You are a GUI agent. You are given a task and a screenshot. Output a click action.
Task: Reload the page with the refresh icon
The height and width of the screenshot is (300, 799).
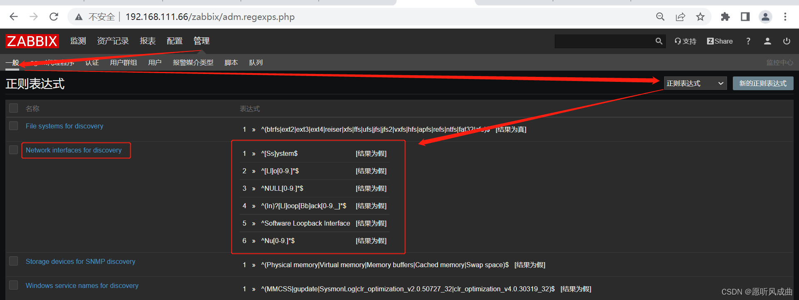54,17
